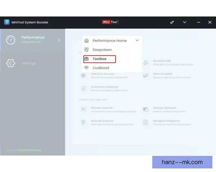
Task: Click 'Recover accidentally deleted files' description
Action: point(109,77)
